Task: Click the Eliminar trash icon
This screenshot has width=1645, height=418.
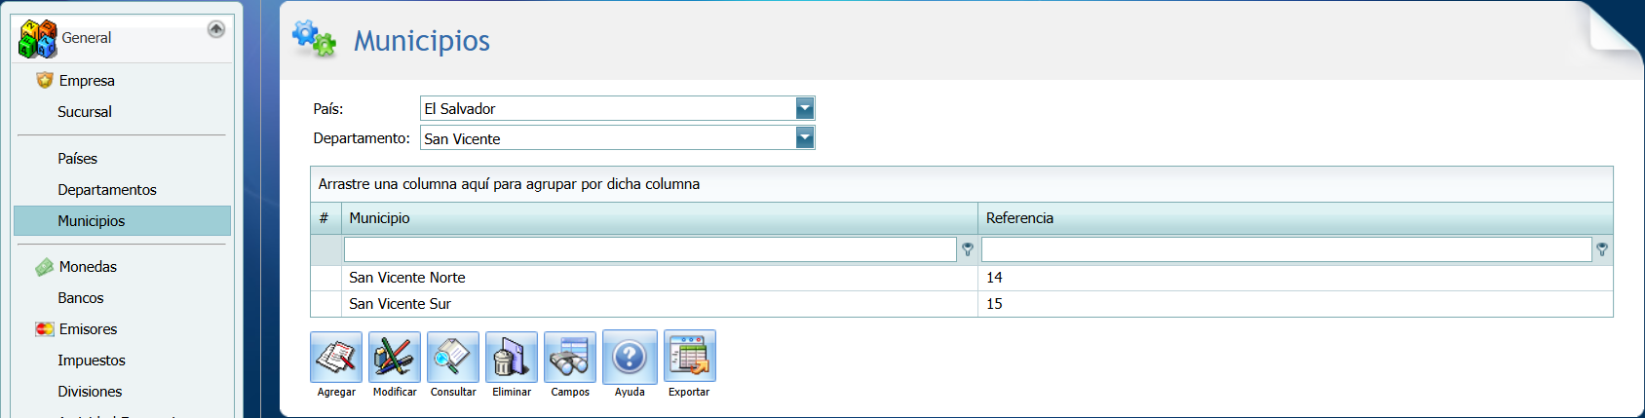Action: click(512, 358)
